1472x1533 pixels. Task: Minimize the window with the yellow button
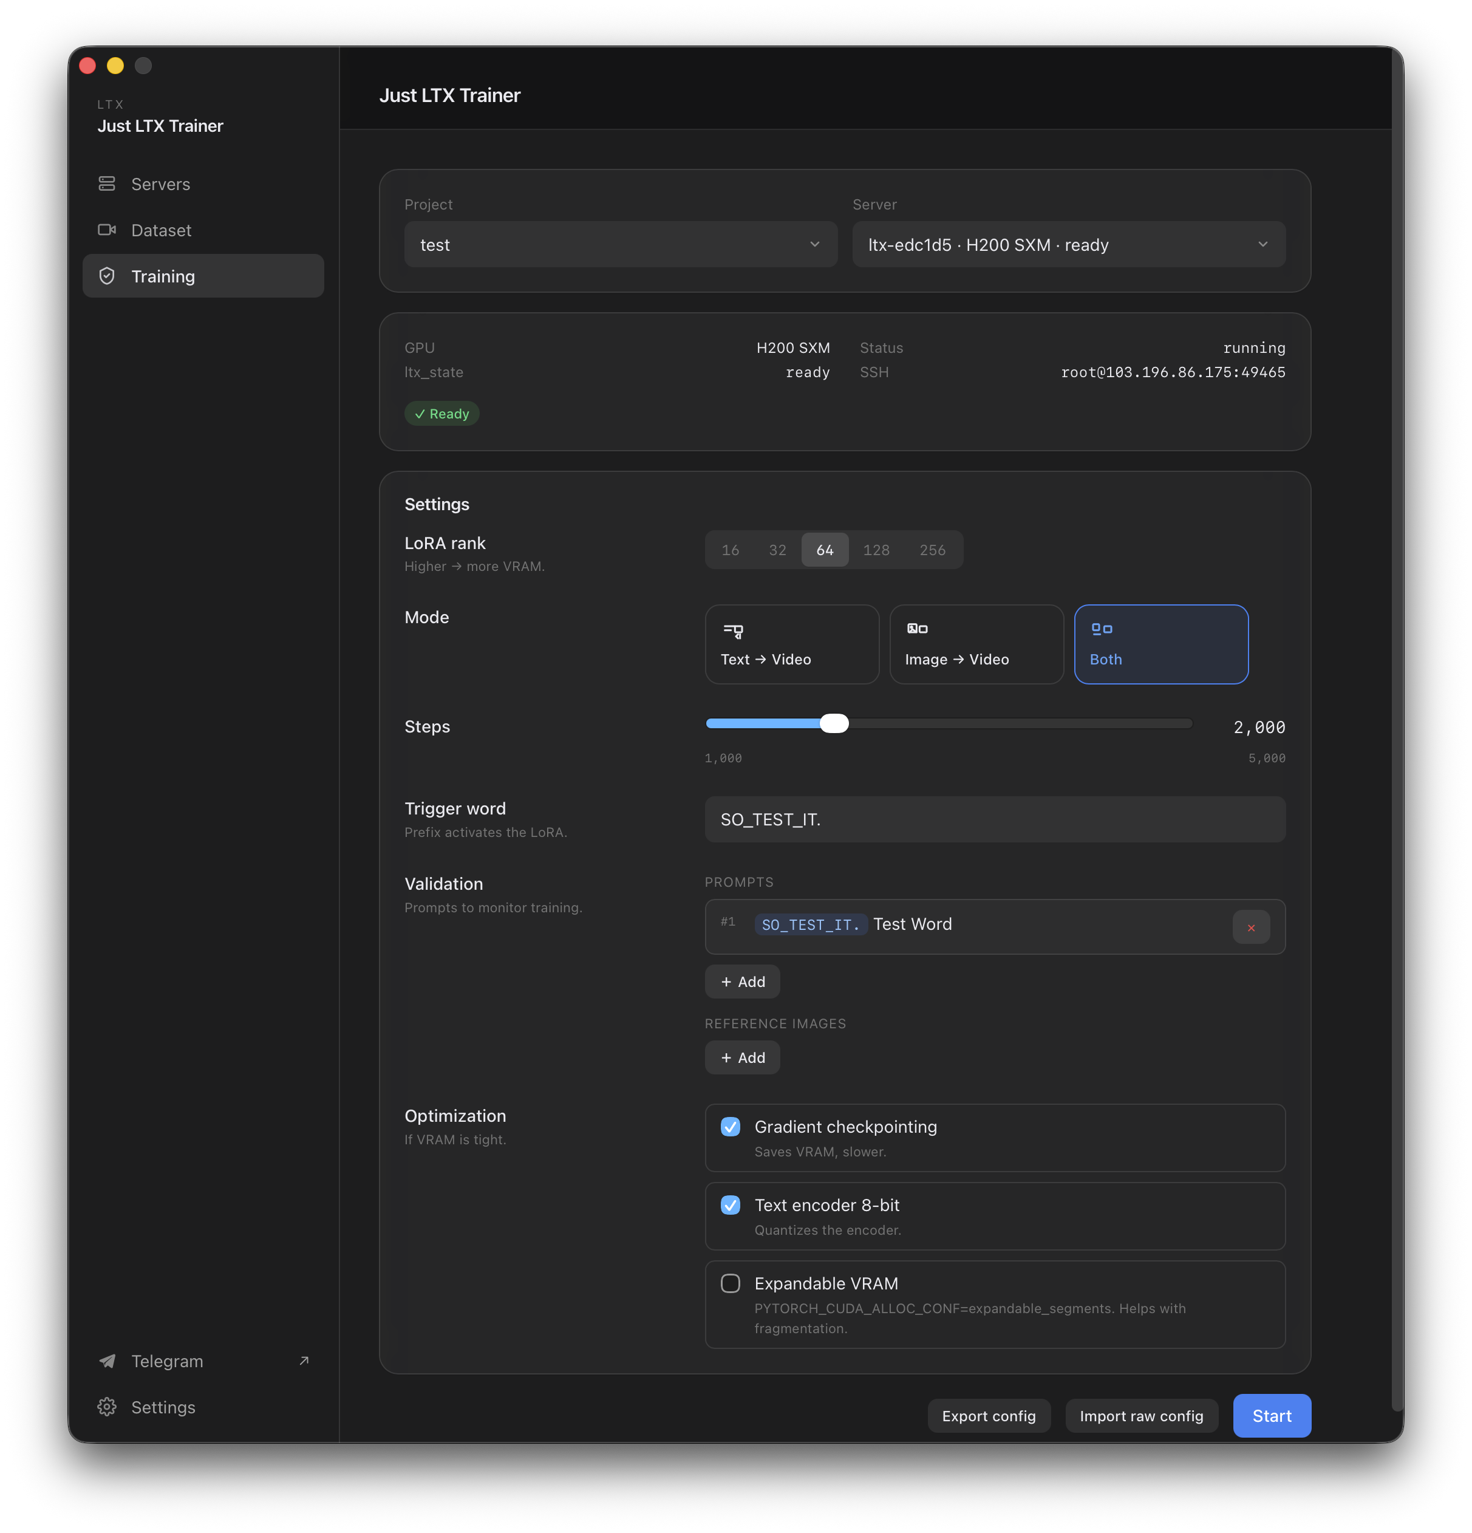point(115,66)
